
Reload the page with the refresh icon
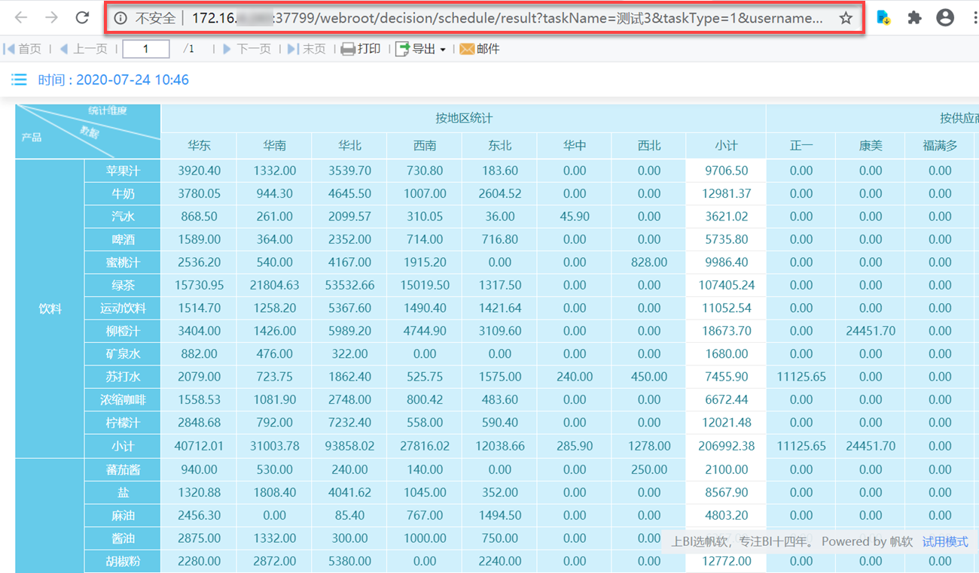pyautogui.click(x=82, y=17)
